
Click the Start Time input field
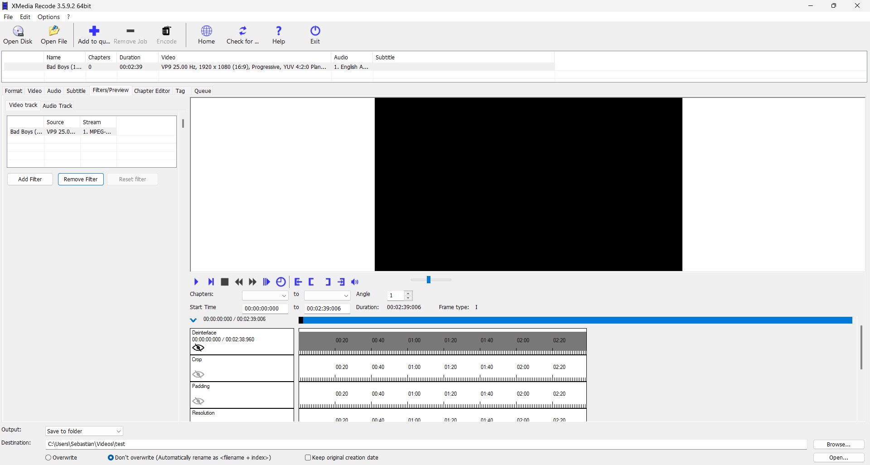265,308
